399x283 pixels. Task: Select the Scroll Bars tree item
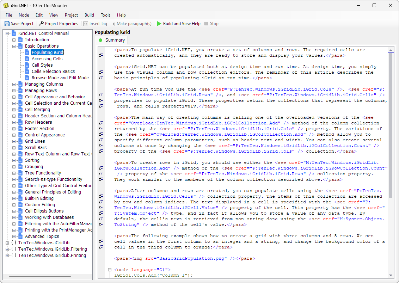click(x=36, y=148)
